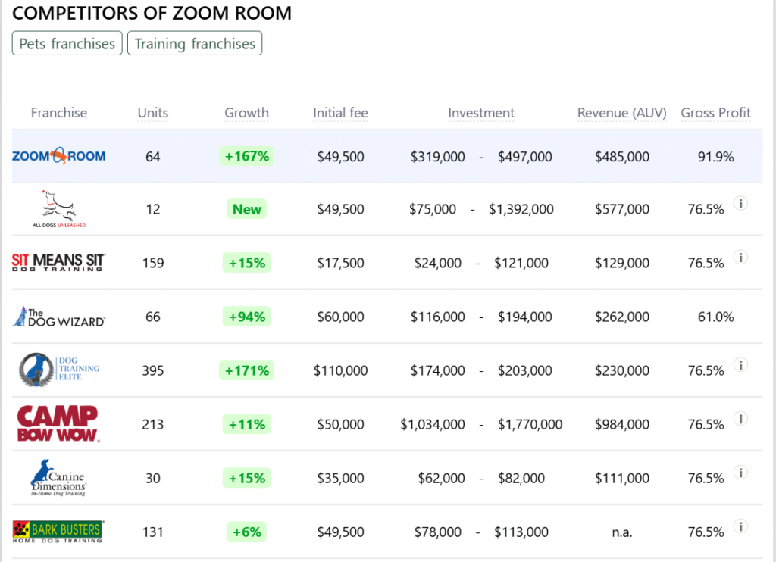776x562 pixels.
Task: Click the $1,770,000 investment value
Action: point(530,424)
